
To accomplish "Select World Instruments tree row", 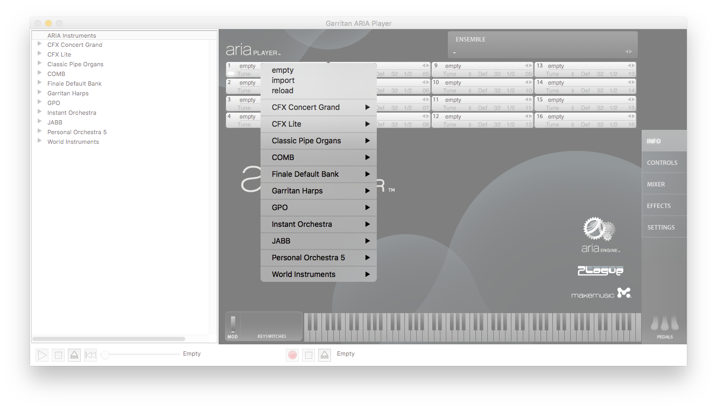I will click(x=121, y=142).
